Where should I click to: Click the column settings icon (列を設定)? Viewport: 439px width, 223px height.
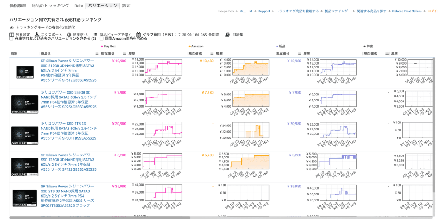12,35
